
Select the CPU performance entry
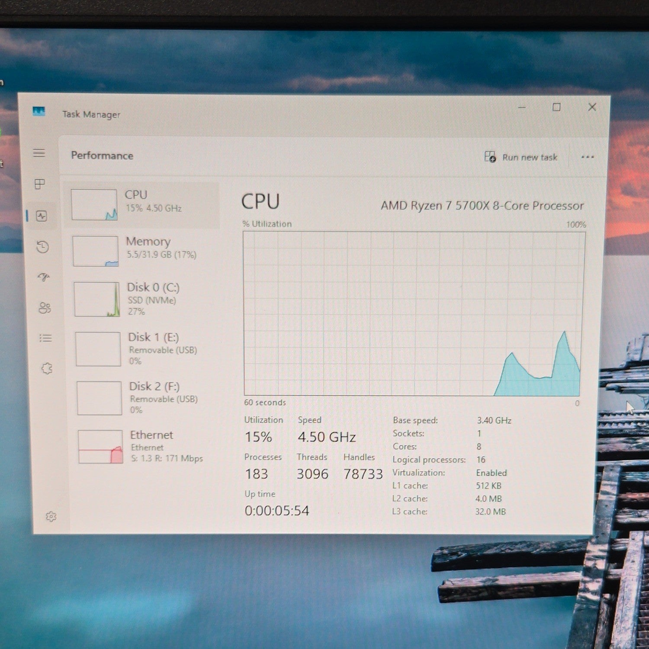point(142,205)
